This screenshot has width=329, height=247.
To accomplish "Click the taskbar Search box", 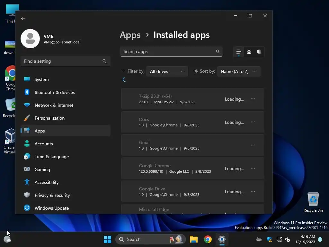I will coord(151,239).
